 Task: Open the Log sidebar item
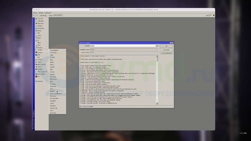42,57
